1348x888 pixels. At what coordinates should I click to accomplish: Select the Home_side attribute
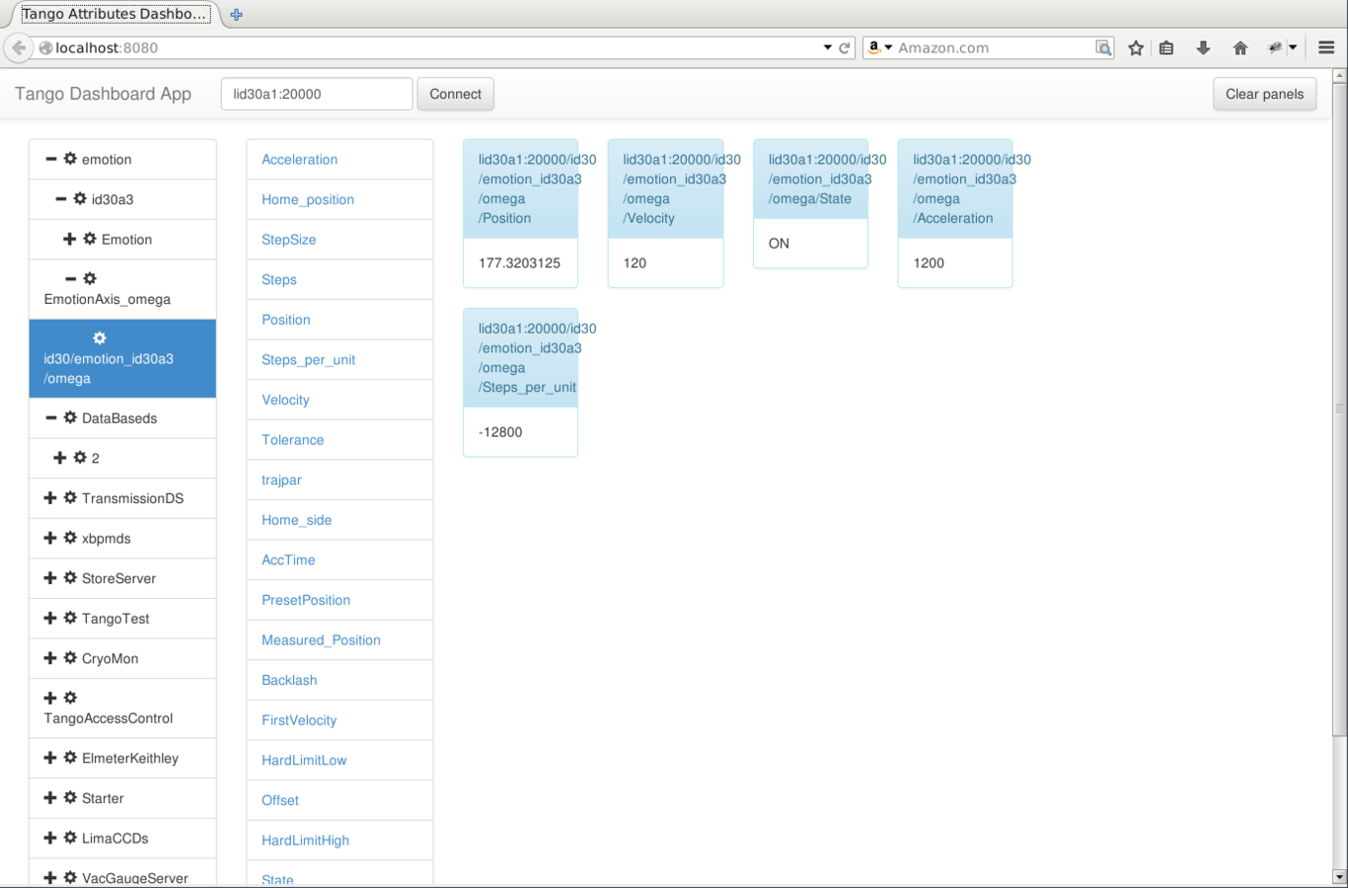pos(339,520)
